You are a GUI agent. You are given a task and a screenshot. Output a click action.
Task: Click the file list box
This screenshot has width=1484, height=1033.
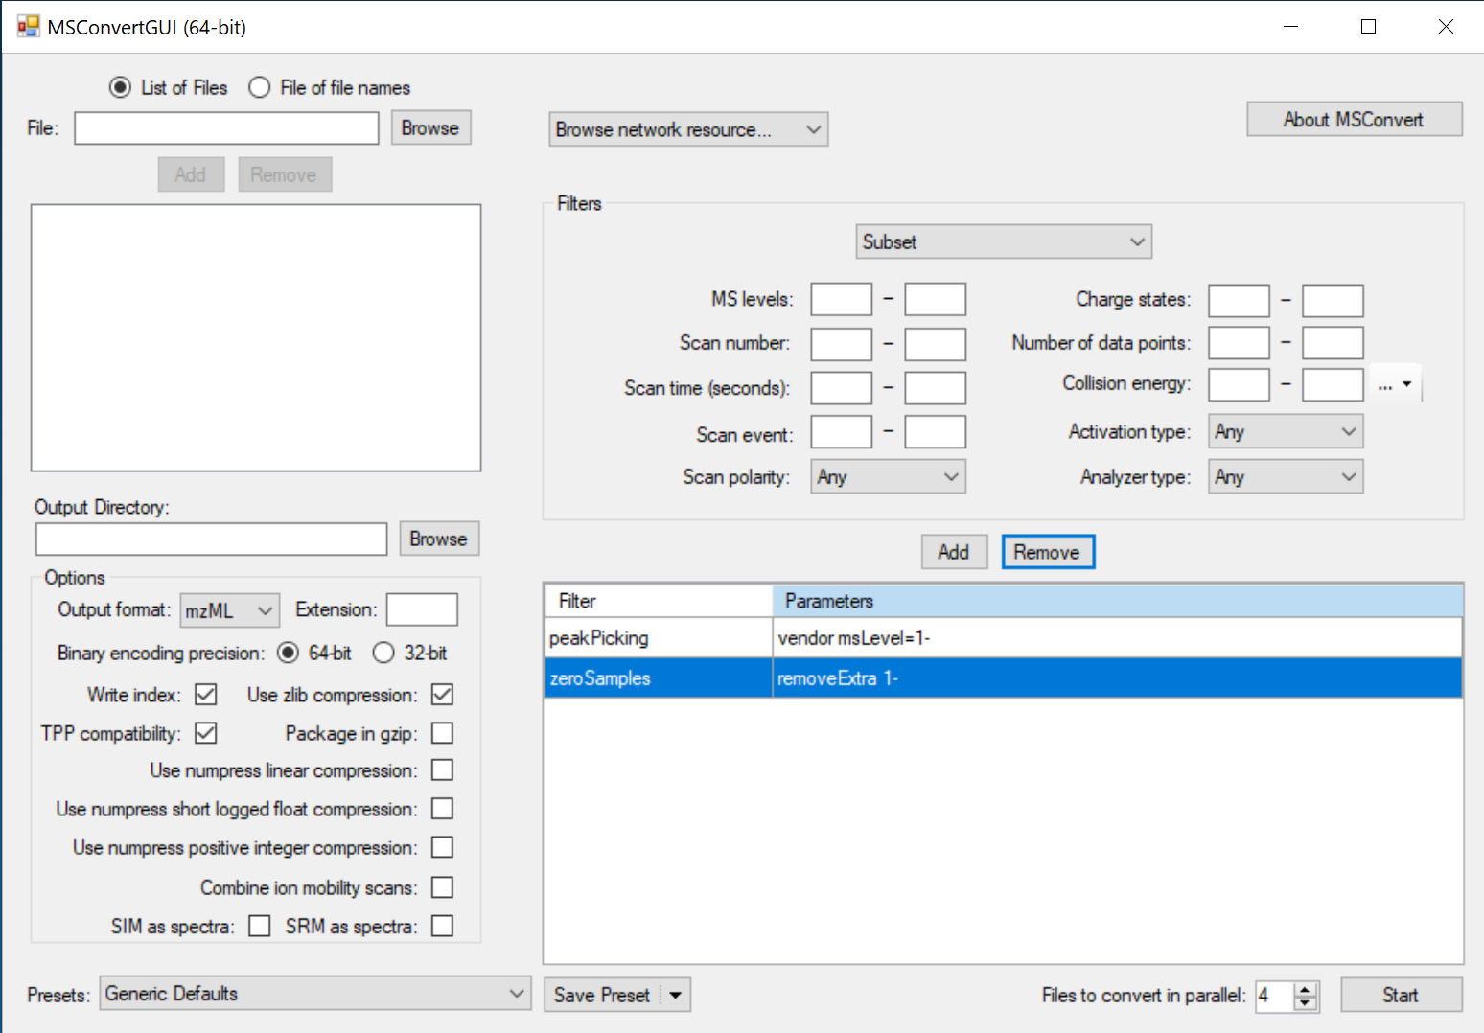pyautogui.click(x=256, y=337)
